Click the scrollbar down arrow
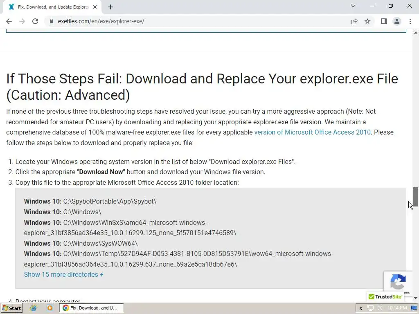The width and height of the screenshot is (419, 314). (x=416, y=298)
